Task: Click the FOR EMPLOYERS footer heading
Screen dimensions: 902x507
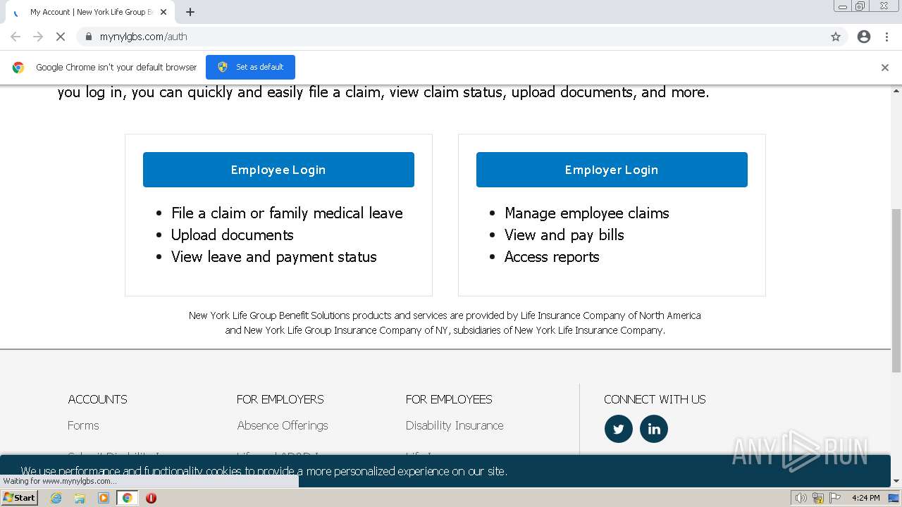Action: click(x=280, y=399)
